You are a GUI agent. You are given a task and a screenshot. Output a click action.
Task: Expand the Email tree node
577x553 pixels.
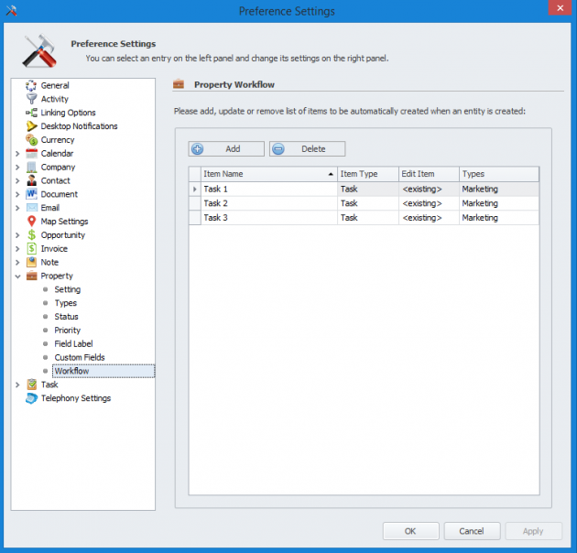[17, 208]
